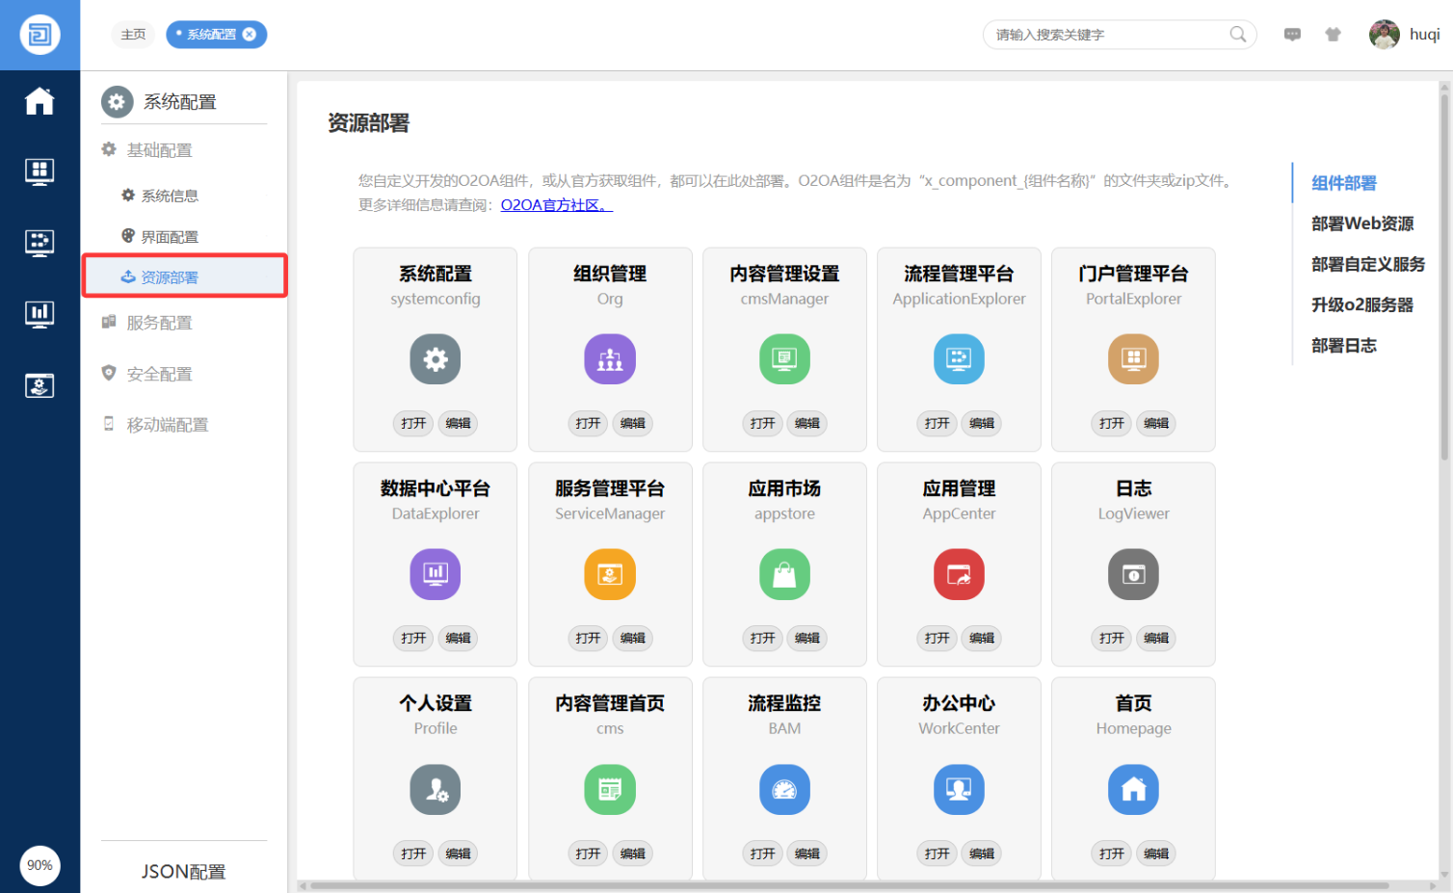Click the LogViewer gray icon
This screenshot has width=1453, height=893.
pos(1133,574)
